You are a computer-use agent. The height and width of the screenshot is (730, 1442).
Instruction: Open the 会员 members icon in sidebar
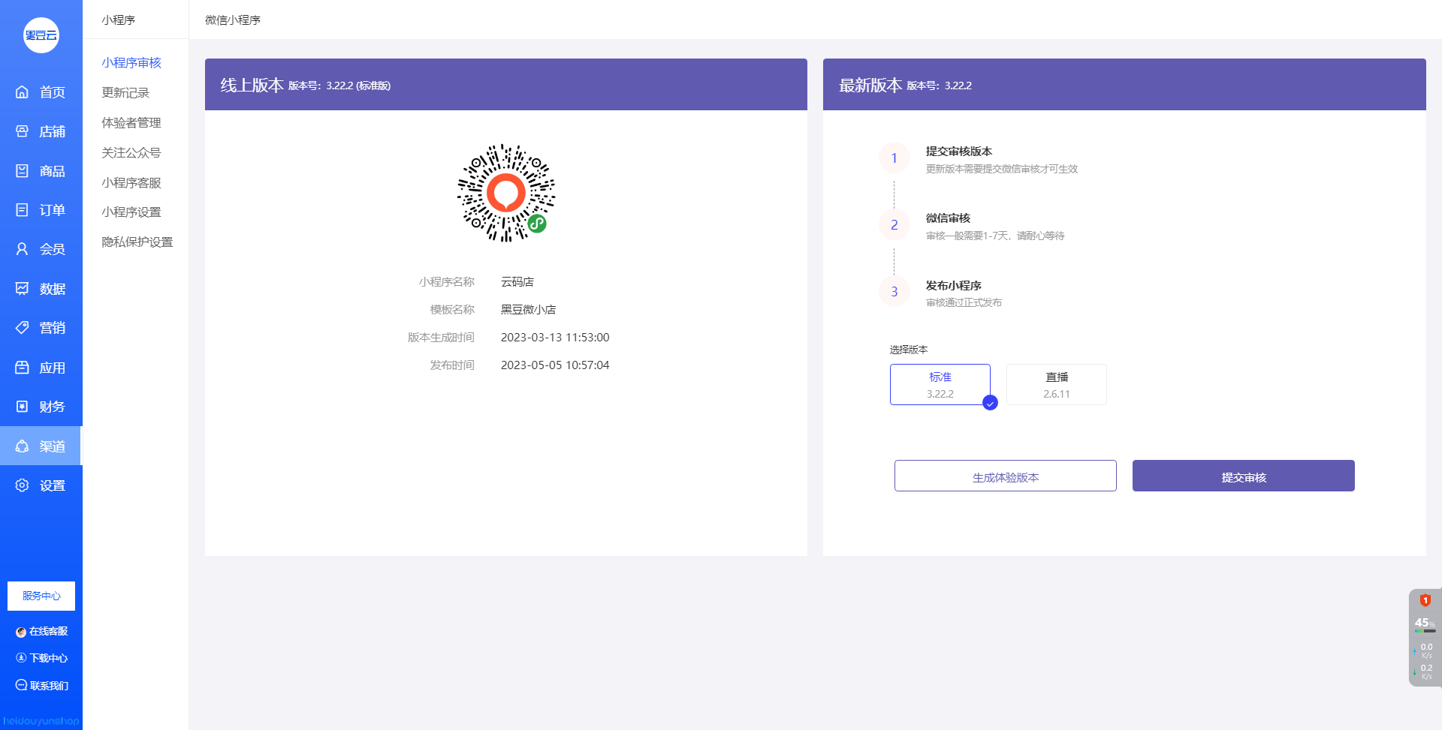[x=23, y=249]
